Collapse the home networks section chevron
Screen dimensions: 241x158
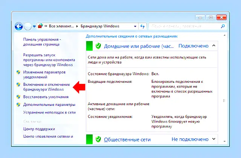pyautogui.click(x=214, y=46)
